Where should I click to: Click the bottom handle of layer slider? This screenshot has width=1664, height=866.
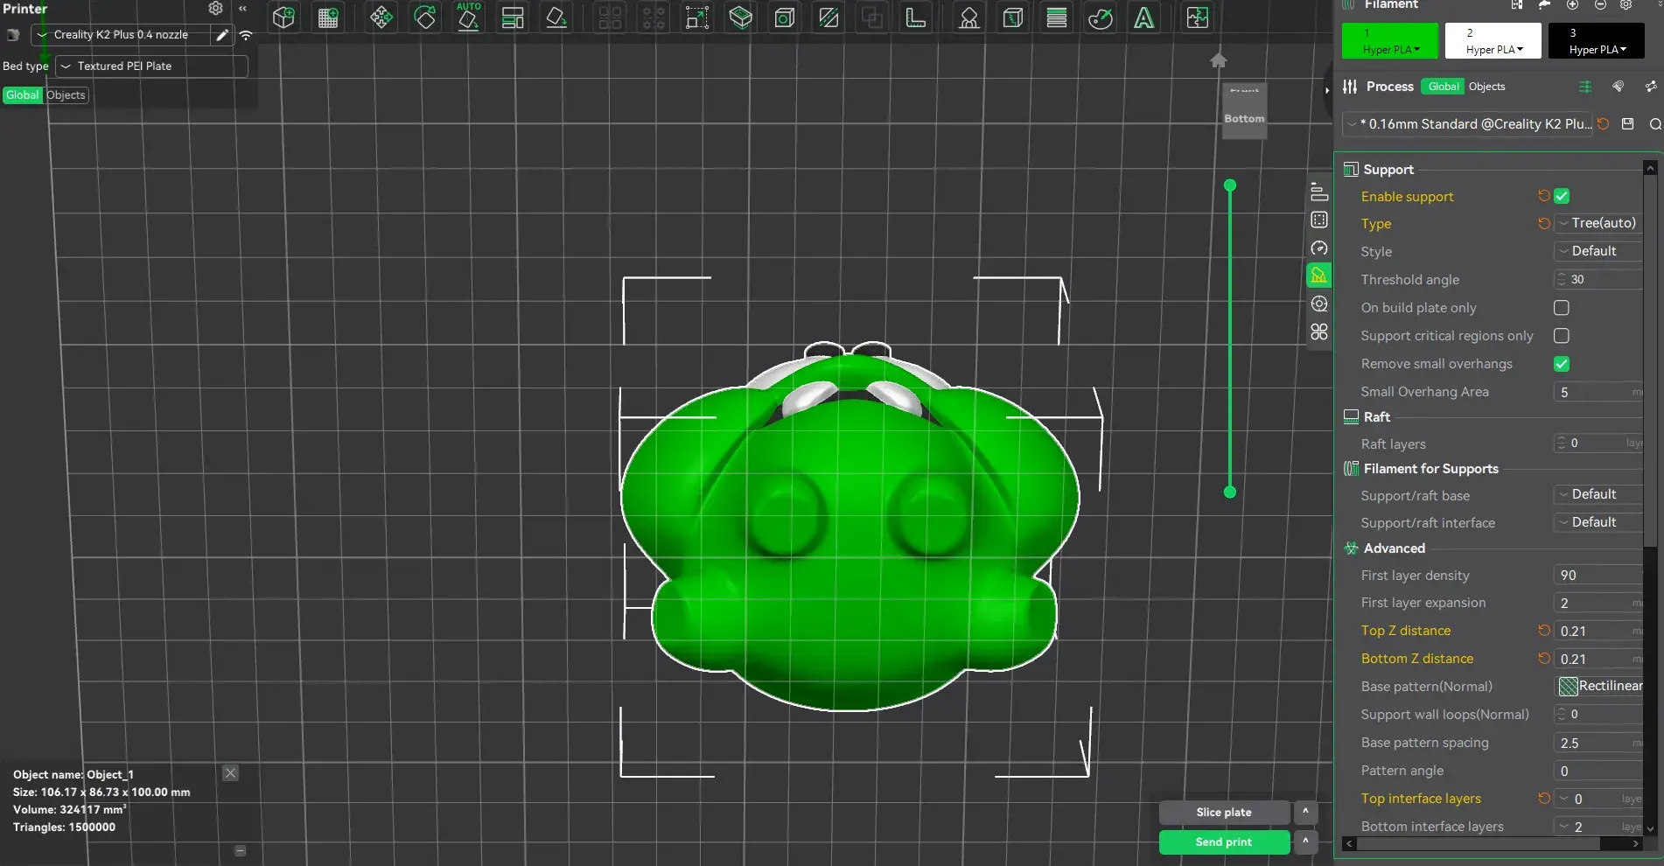1230,492
